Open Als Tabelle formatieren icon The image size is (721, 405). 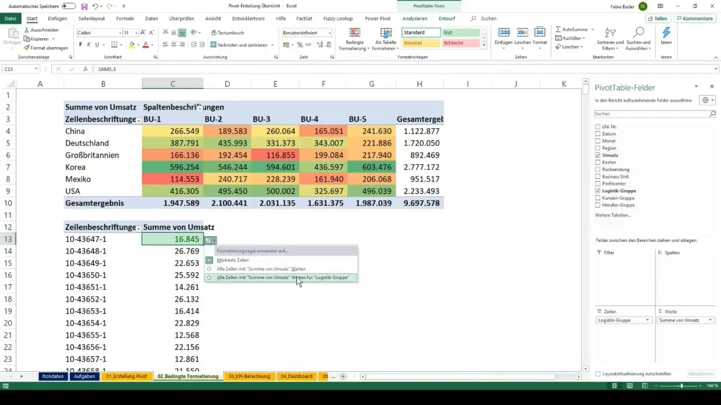click(x=386, y=33)
